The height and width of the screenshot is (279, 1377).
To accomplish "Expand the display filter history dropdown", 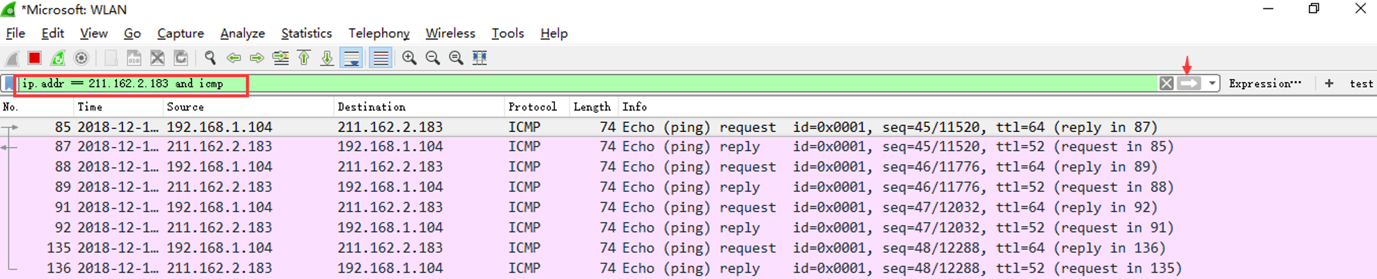I will (1212, 83).
